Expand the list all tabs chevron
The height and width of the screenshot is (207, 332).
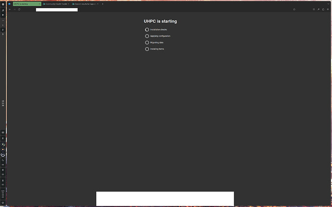pos(329,4)
